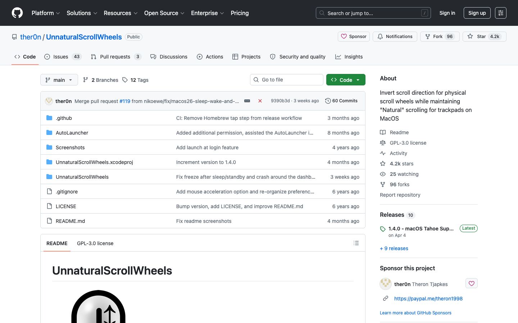The image size is (518, 323).
Task: Sign in to GitHub
Action: tap(447, 13)
